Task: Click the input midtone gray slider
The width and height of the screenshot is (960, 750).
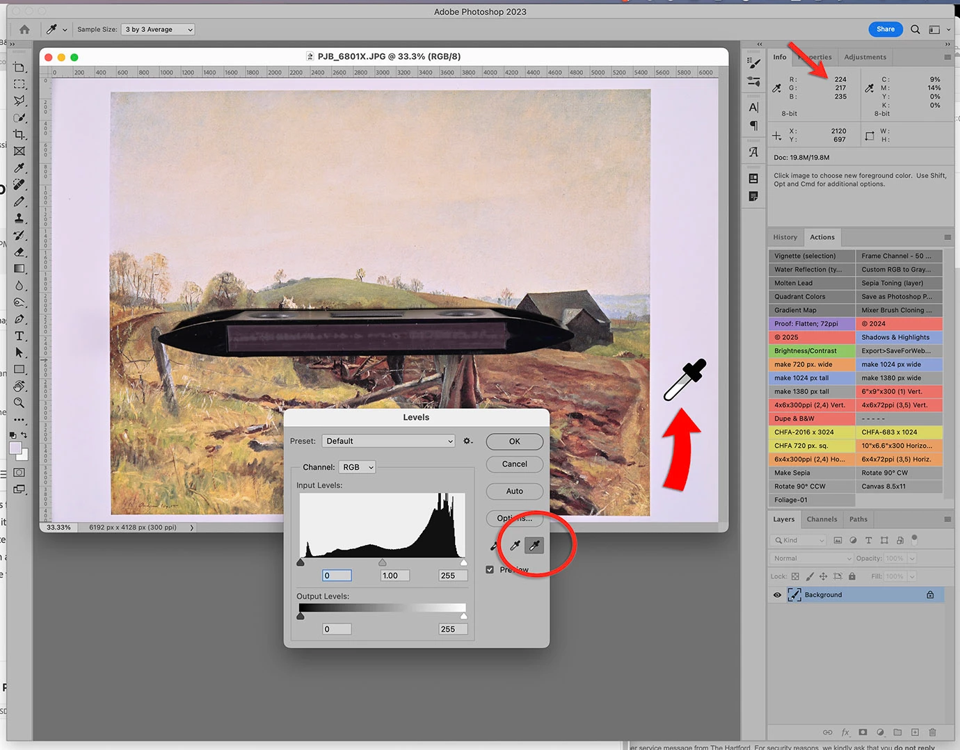Action: 383,562
